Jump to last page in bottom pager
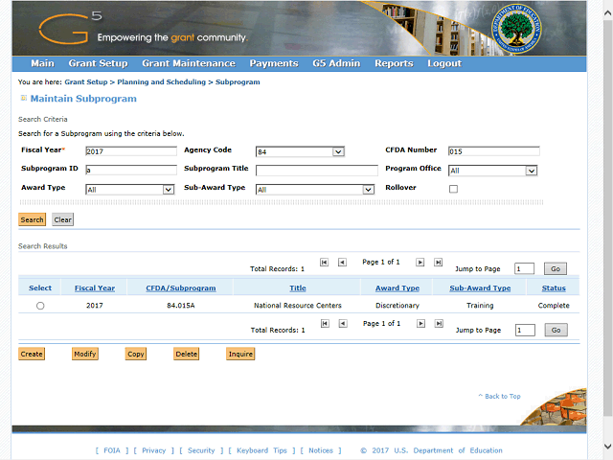The width and height of the screenshot is (613, 460). point(438,324)
